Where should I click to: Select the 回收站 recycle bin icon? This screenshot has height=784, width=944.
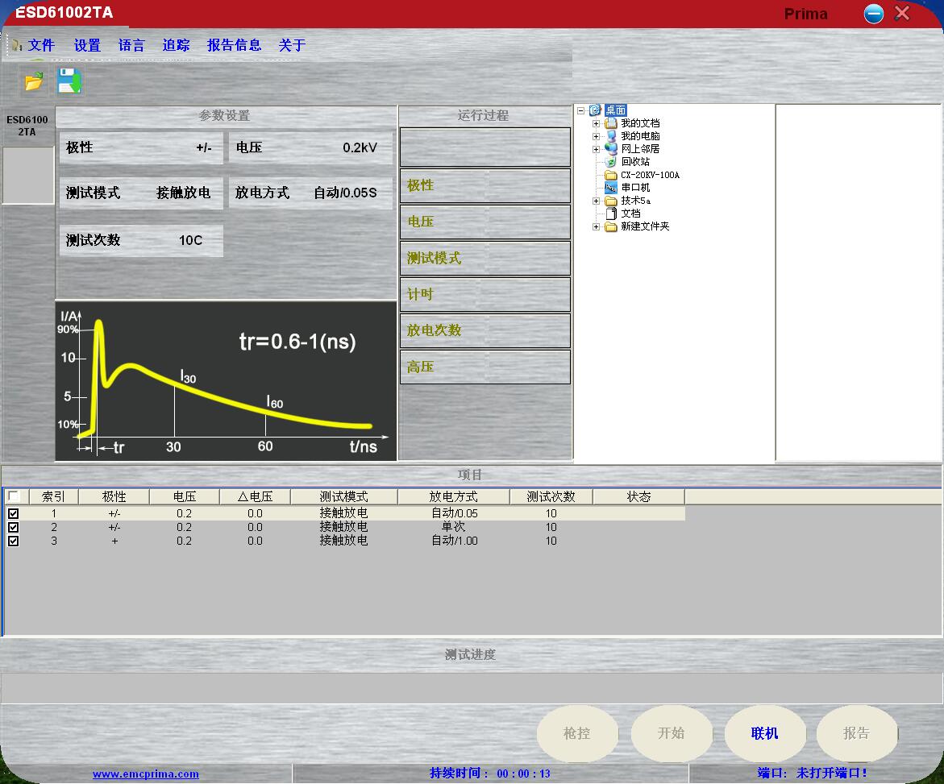[x=611, y=162]
